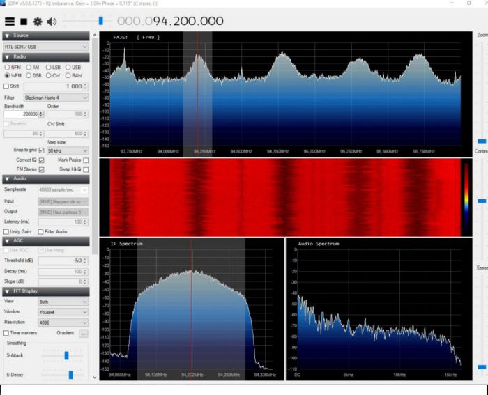
Task: Enable the Swap I & Q checkbox
Action: point(86,169)
